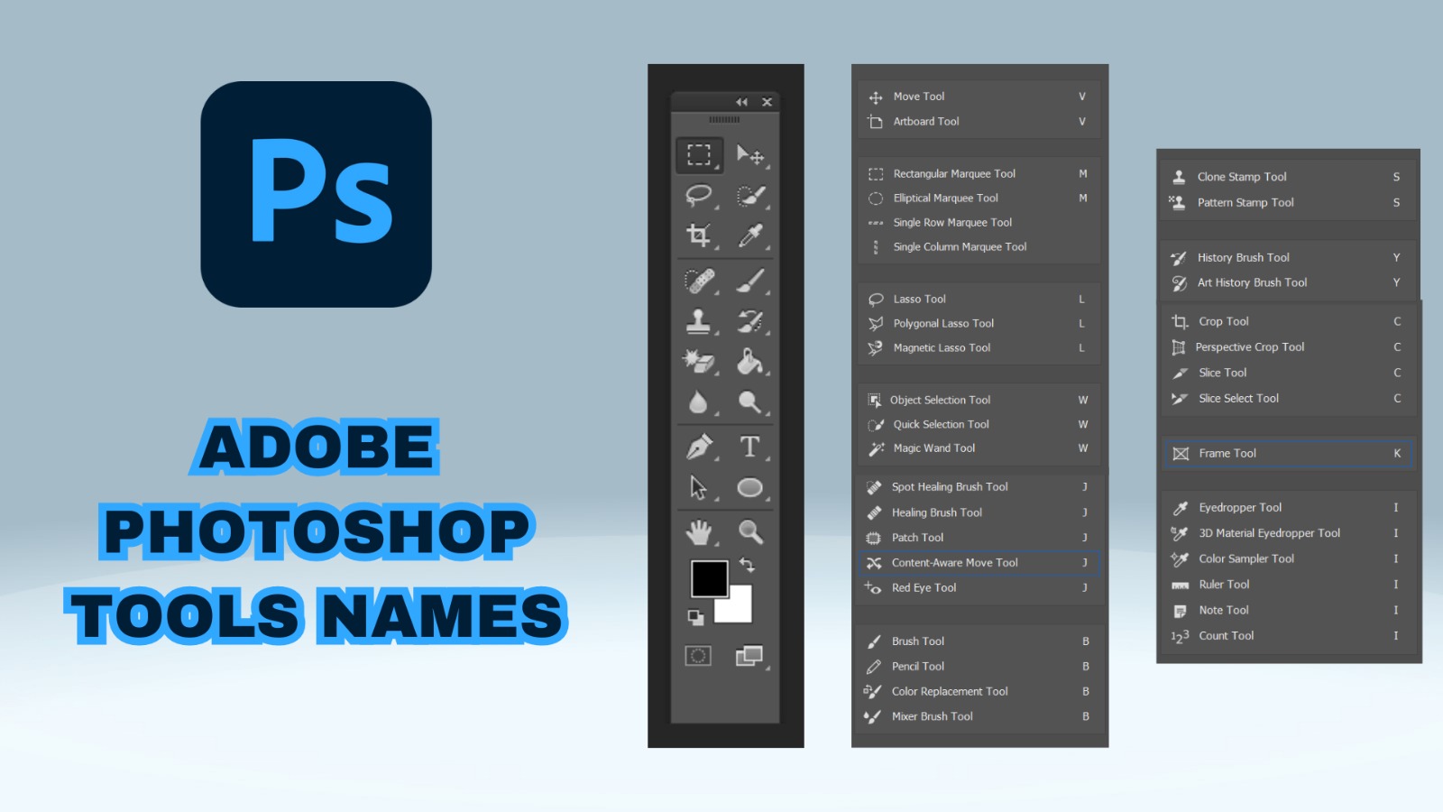1443x812 pixels.
Task: Select the Zoom tool
Action: (753, 531)
